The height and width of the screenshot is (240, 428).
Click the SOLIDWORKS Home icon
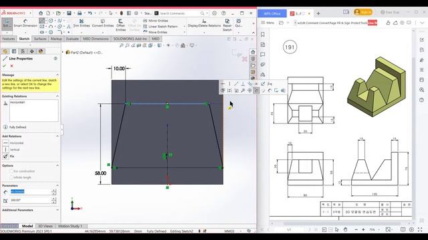point(41,13)
